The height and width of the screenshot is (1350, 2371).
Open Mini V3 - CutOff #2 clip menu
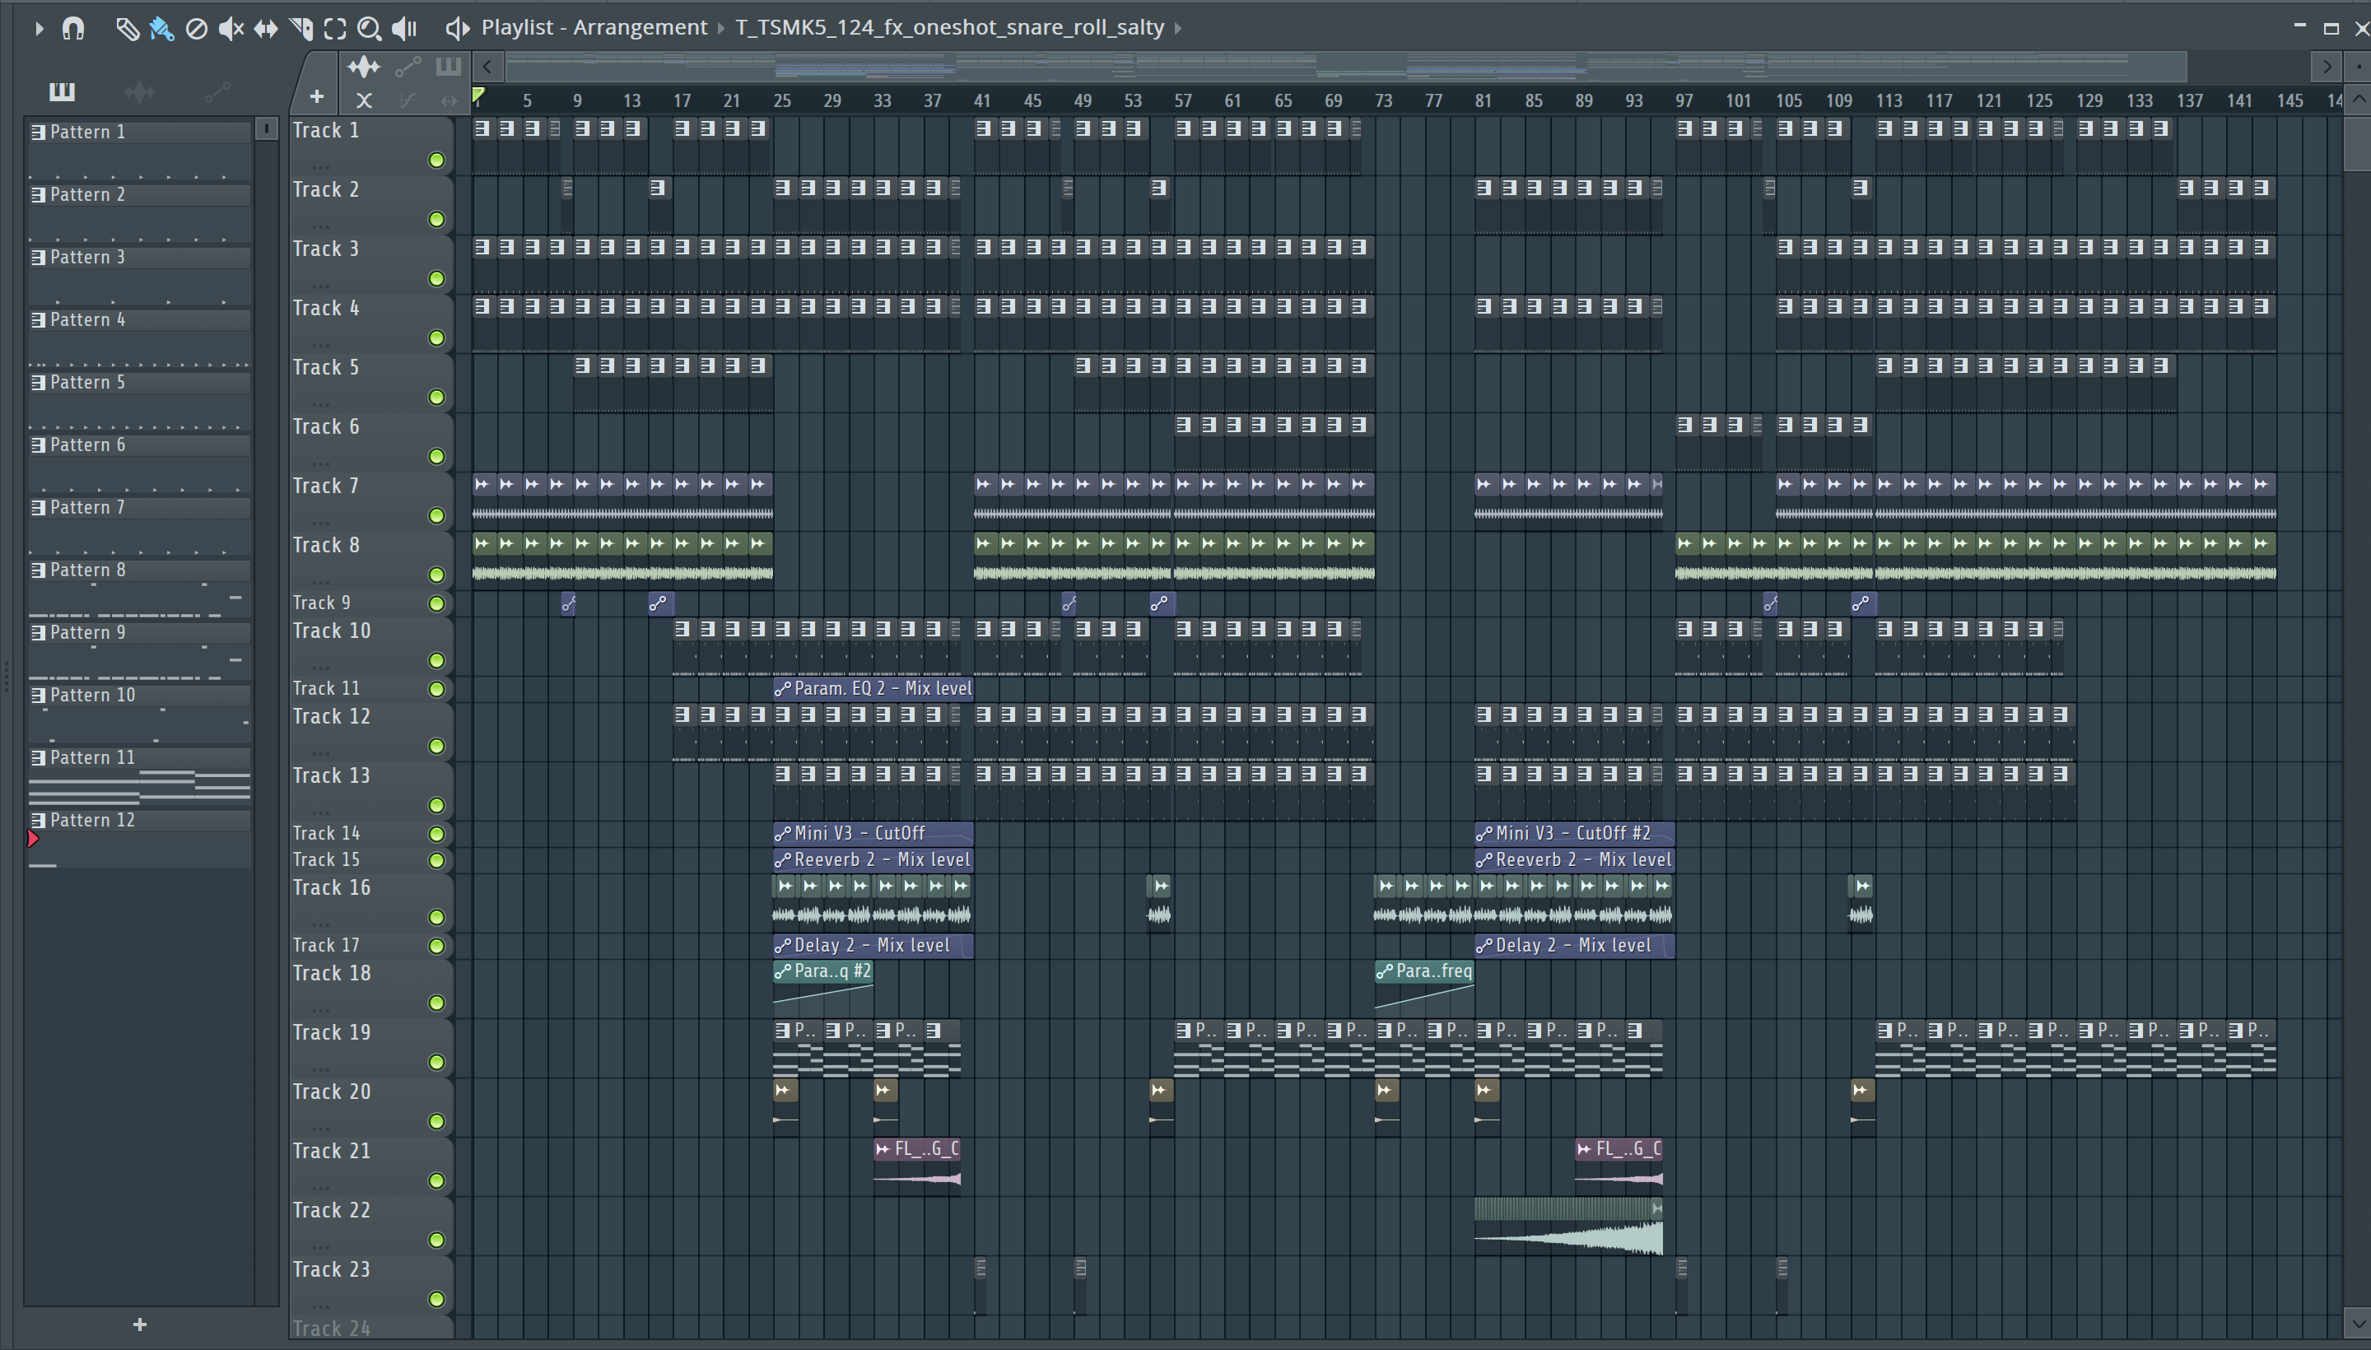(1484, 834)
